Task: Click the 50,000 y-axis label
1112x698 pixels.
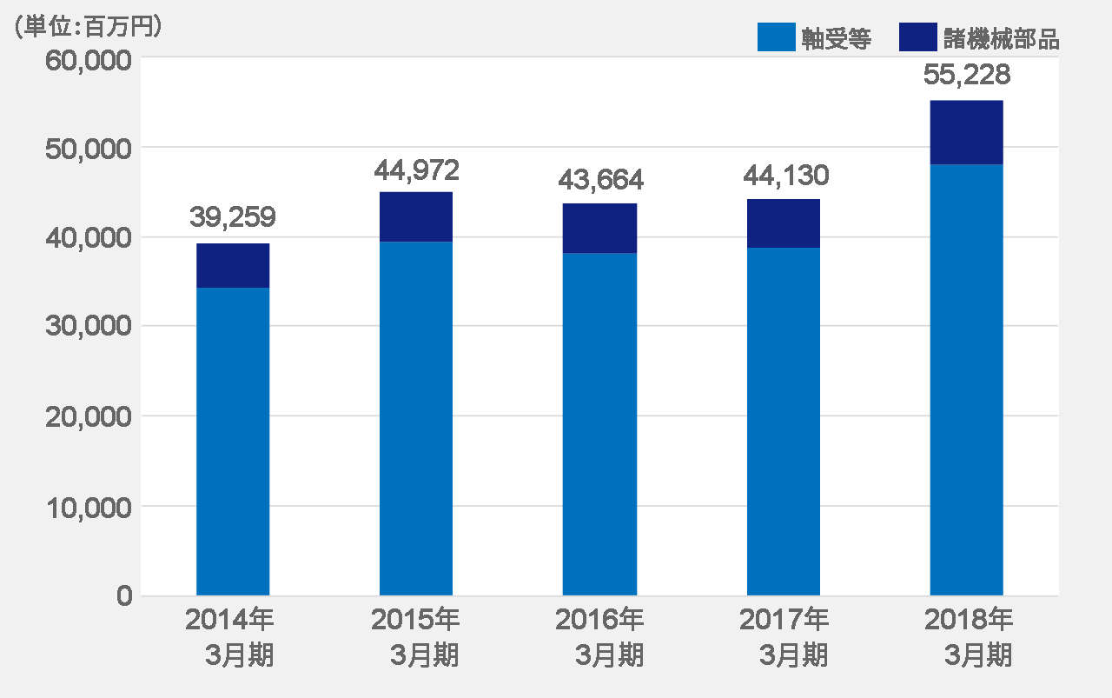Action: 87,149
